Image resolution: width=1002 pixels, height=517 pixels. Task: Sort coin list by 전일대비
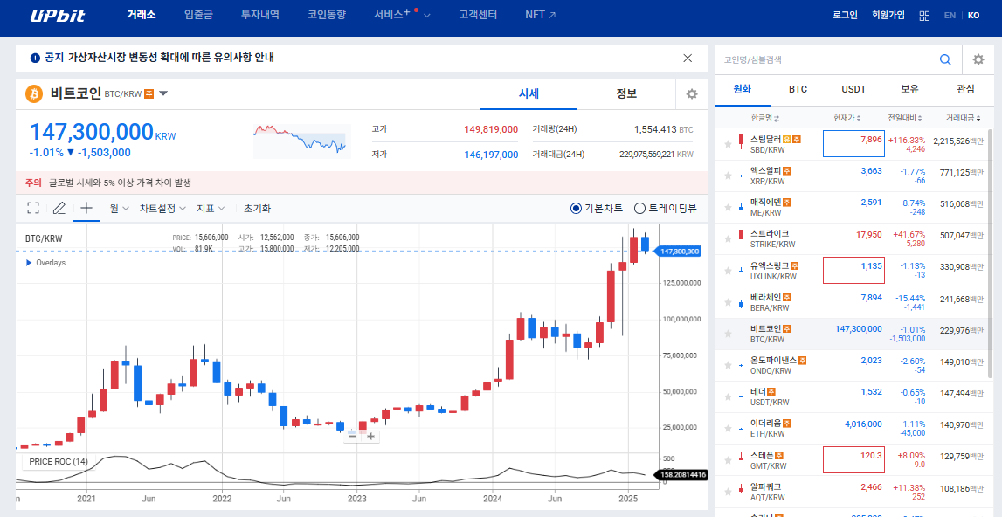[x=905, y=118]
